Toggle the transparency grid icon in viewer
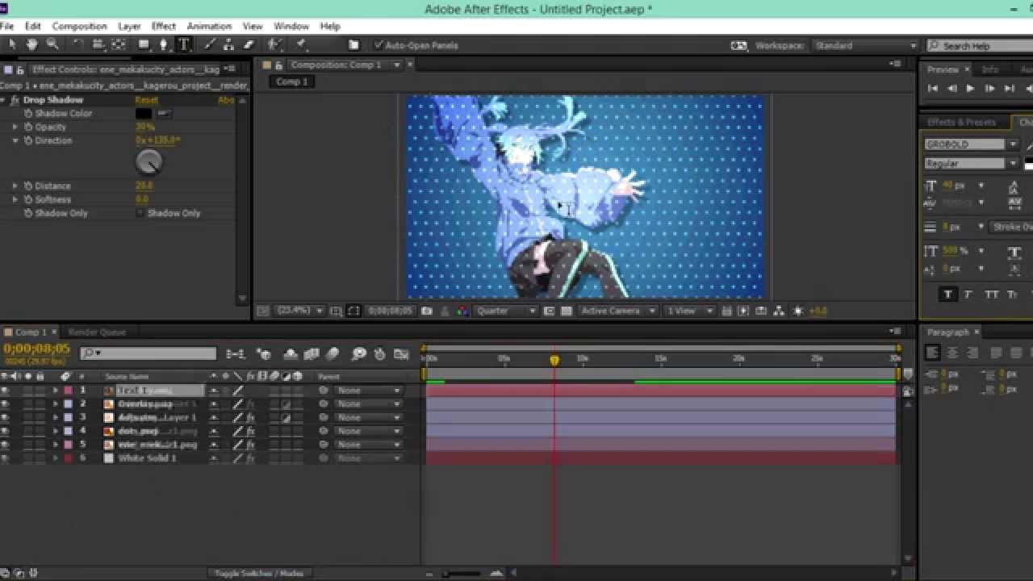This screenshot has width=1033, height=581. tap(567, 311)
